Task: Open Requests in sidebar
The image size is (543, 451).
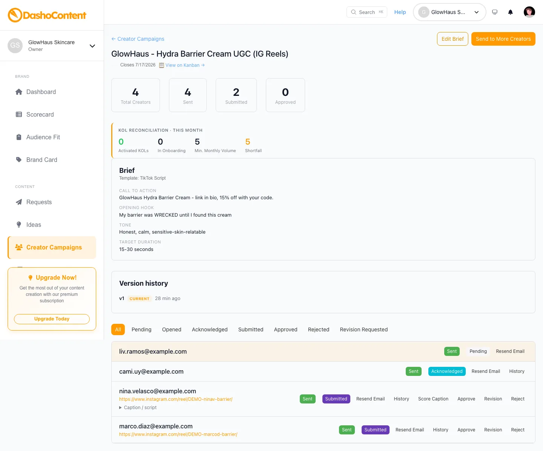Action: pos(52,202)
